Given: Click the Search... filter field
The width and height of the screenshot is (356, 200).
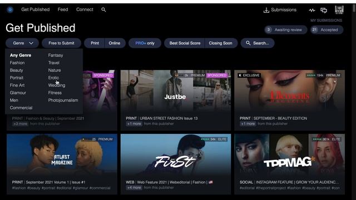Looking at the screenshot, I should pyautogui.click(x=258, y=43).
